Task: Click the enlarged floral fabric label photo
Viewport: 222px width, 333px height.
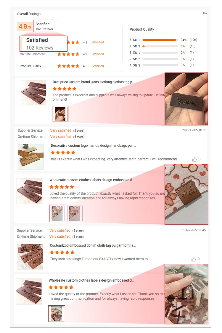Action: [186, 194]
